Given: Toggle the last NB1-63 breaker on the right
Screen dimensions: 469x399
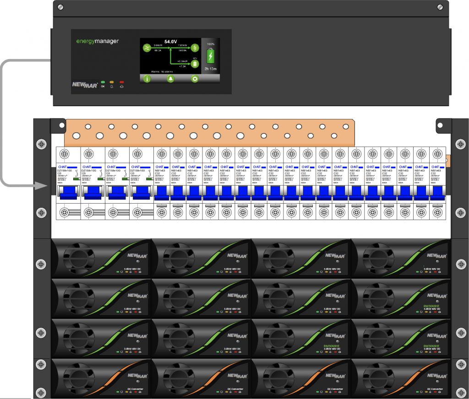Looking at the screenshot, I should click(x=437, y=193).
